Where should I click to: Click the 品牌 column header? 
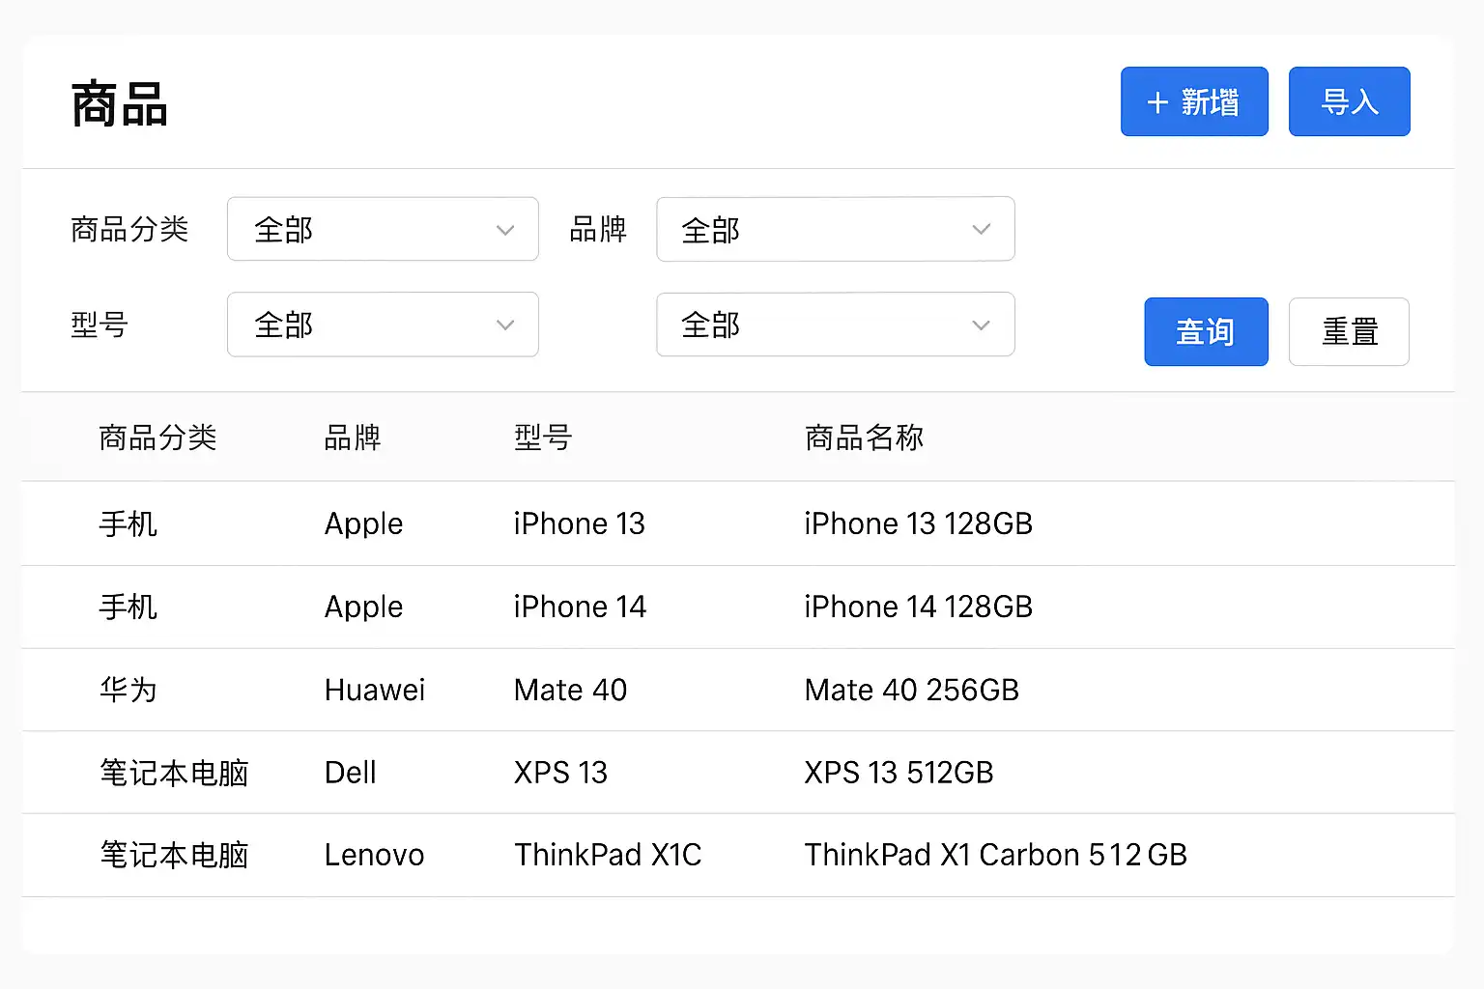click(353, 438)
